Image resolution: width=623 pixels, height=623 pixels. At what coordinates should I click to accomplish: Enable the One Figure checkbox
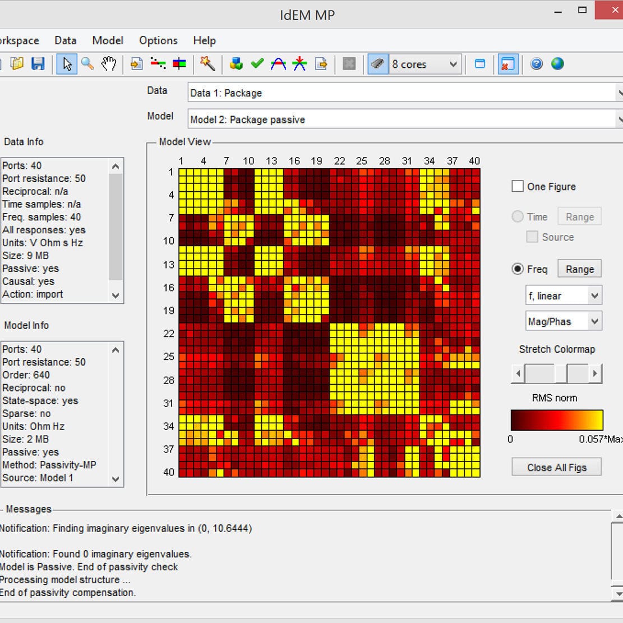(x=517, y=186)
